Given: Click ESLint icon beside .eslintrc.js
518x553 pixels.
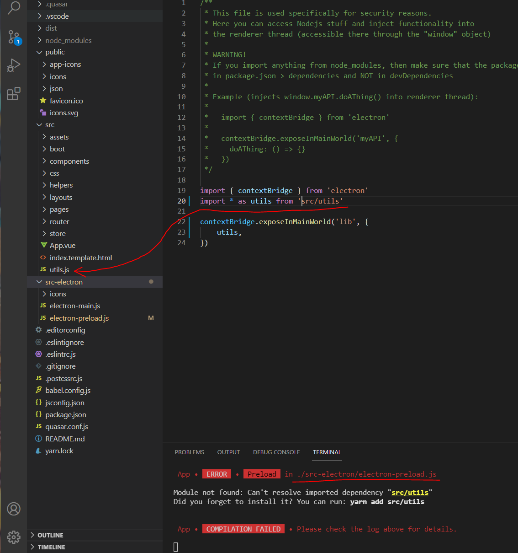Looking at the screenshot, I should (x=39, y=354).
